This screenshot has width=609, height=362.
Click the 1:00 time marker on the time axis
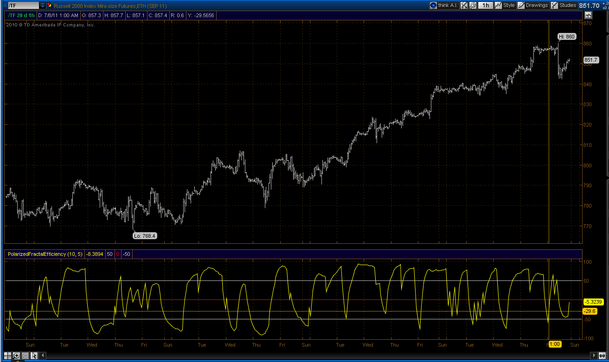click(x=555, y=344)
